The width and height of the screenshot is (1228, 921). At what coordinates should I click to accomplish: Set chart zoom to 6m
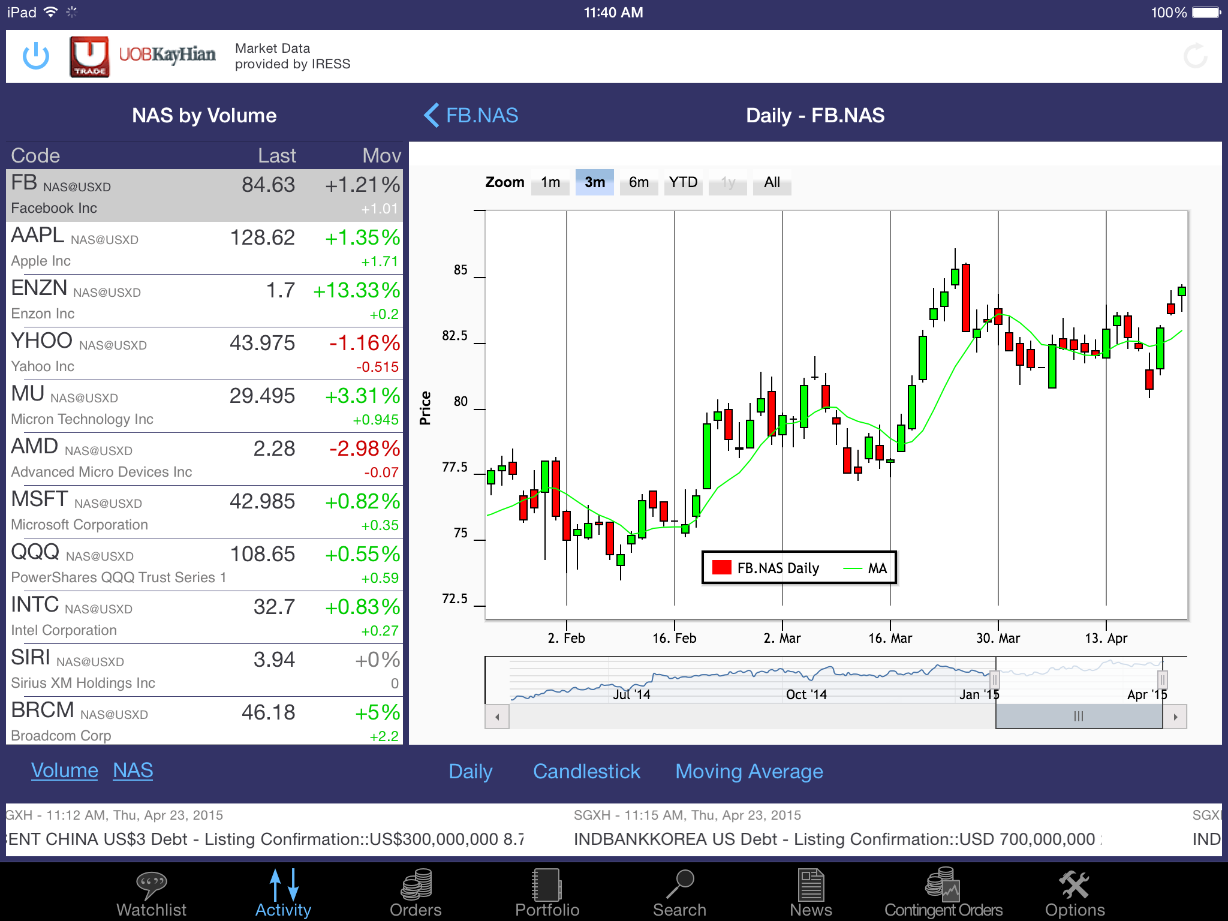[639, 182]
